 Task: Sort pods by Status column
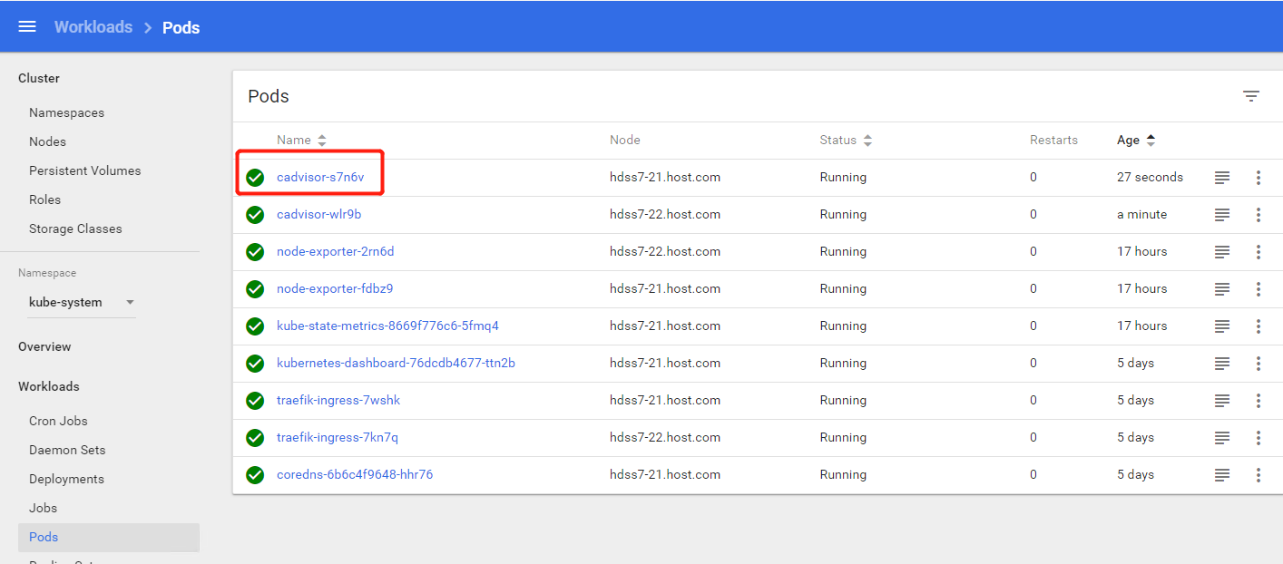837,141
